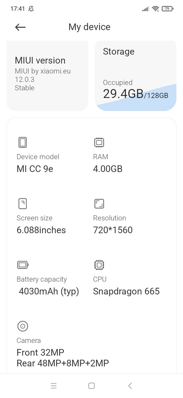
Task: Select the MI CC 9e model text
Action: [35, 169]
